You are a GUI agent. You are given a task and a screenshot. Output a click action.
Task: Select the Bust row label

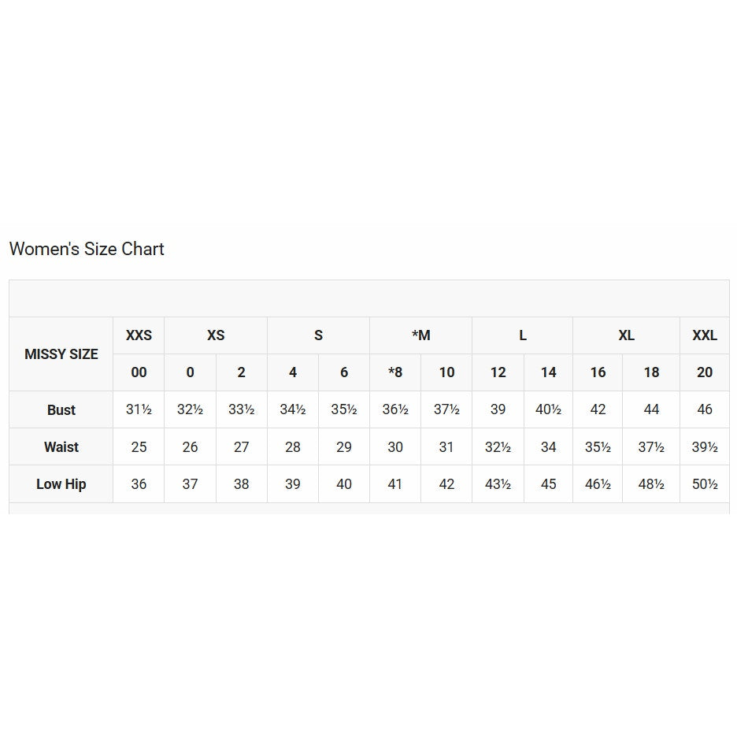[61, 410]
